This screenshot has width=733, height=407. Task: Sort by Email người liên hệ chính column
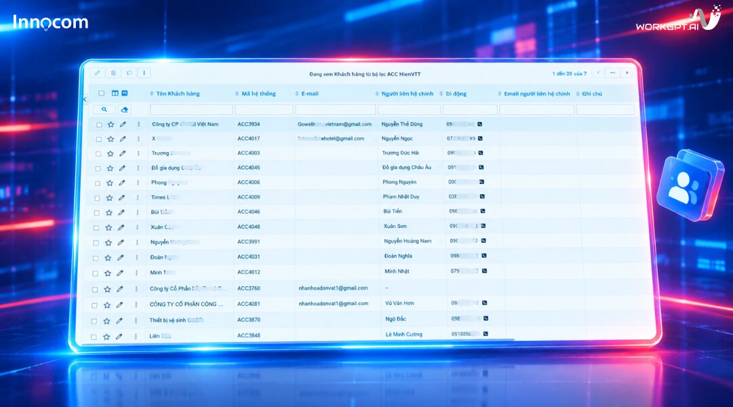pos(534,94)
